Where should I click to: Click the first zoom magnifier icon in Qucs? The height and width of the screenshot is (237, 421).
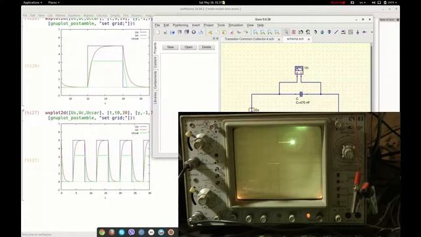pos(255,32)
